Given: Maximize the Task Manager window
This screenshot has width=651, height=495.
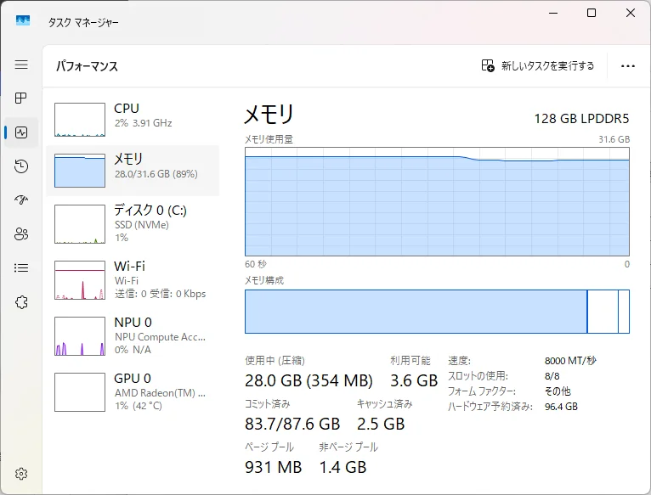Looking at the screenshot, I should [592, 13].
